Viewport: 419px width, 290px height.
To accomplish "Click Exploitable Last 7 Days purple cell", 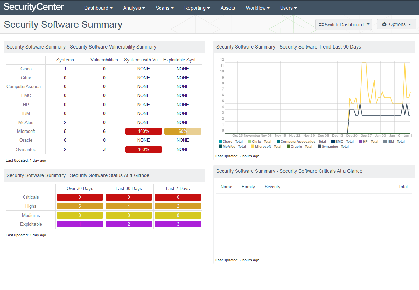I will [x=178, y=224].
